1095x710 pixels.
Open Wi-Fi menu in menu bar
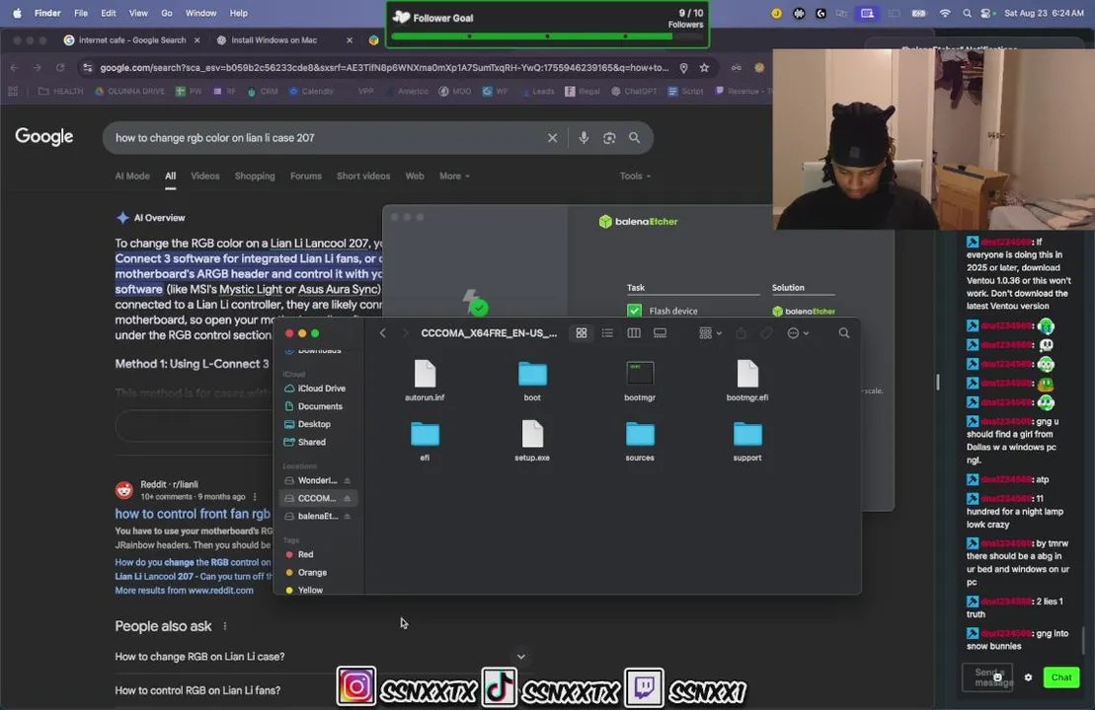945,13
